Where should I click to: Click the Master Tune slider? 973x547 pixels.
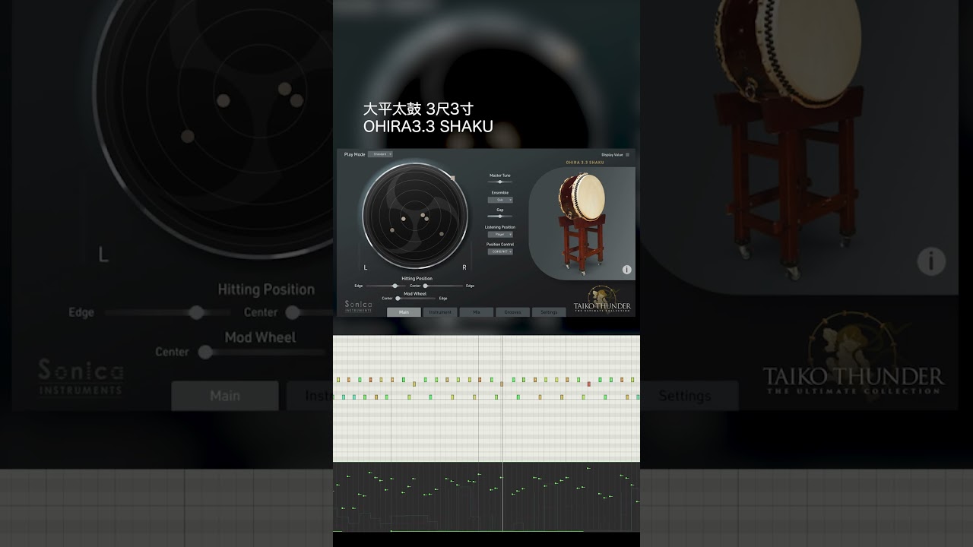500,182
